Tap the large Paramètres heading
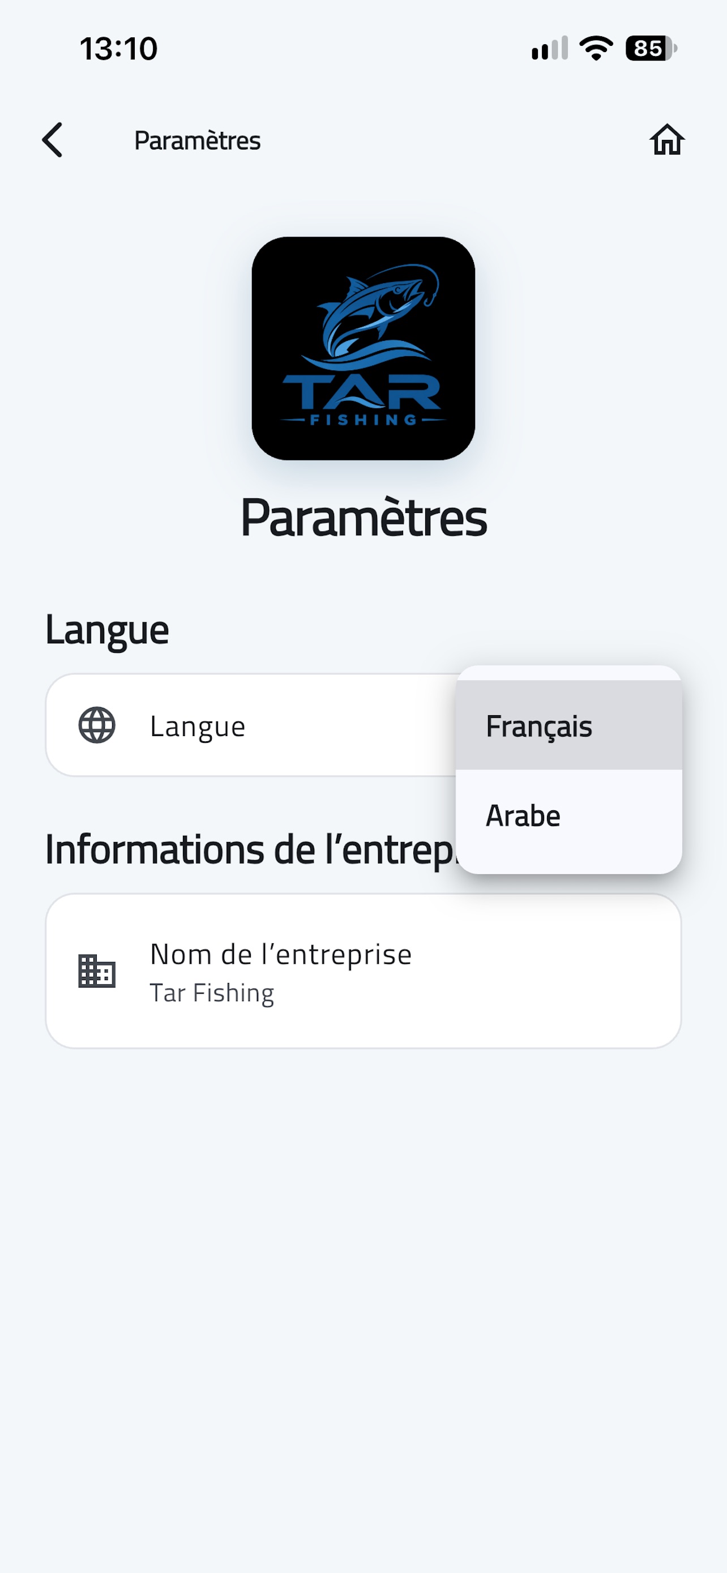The width and height of the screenshot is (727, 1573). pos(363,518)
